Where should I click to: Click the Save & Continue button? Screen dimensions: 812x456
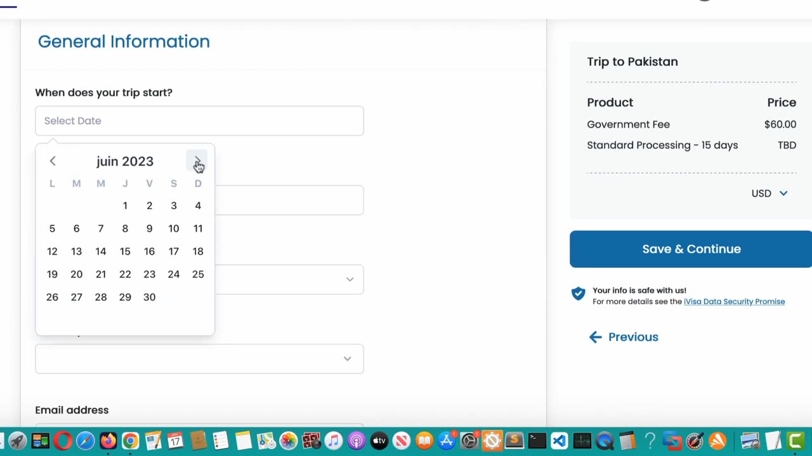691,249
